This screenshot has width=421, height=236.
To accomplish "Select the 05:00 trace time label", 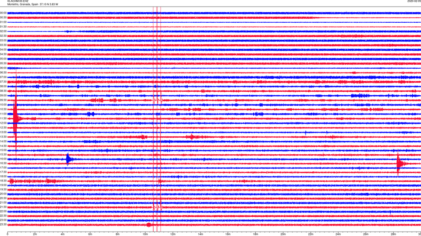I will point(3,59).
